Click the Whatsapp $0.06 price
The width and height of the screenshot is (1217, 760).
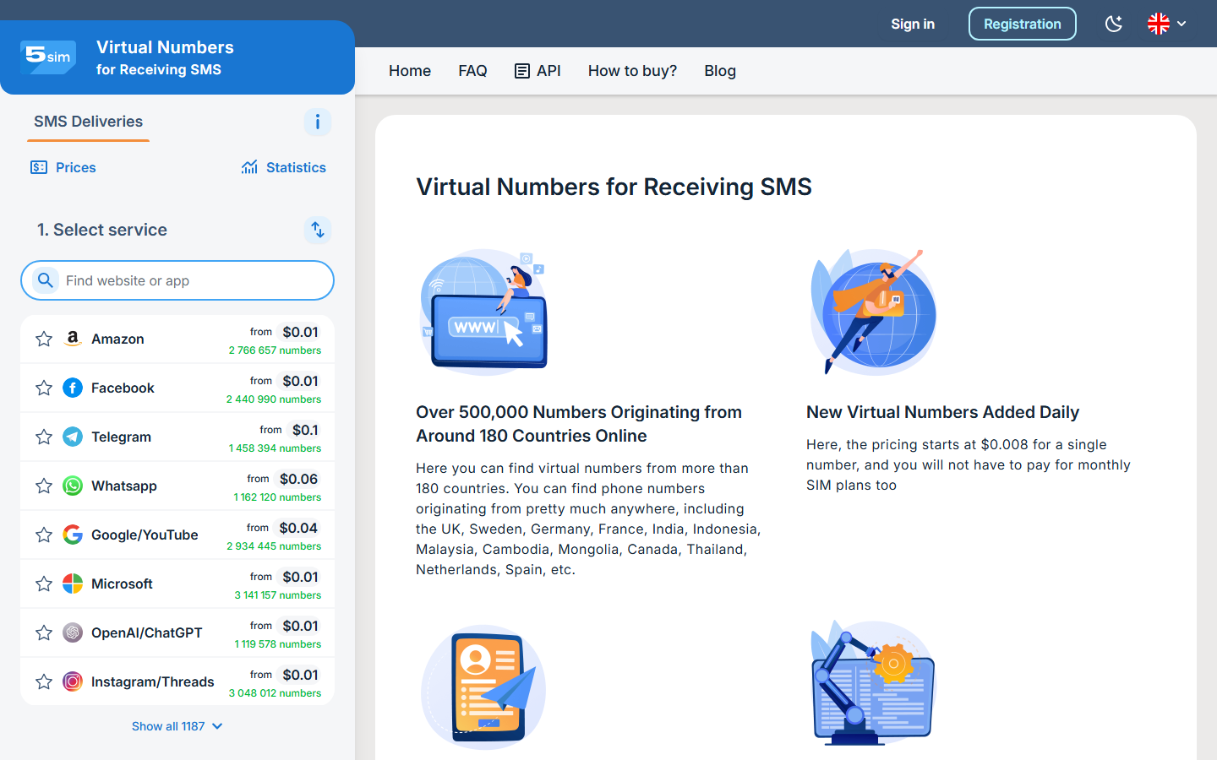[x=298, y=479]
